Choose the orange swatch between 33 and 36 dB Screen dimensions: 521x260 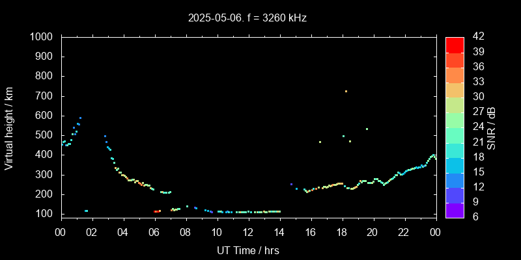455,75
